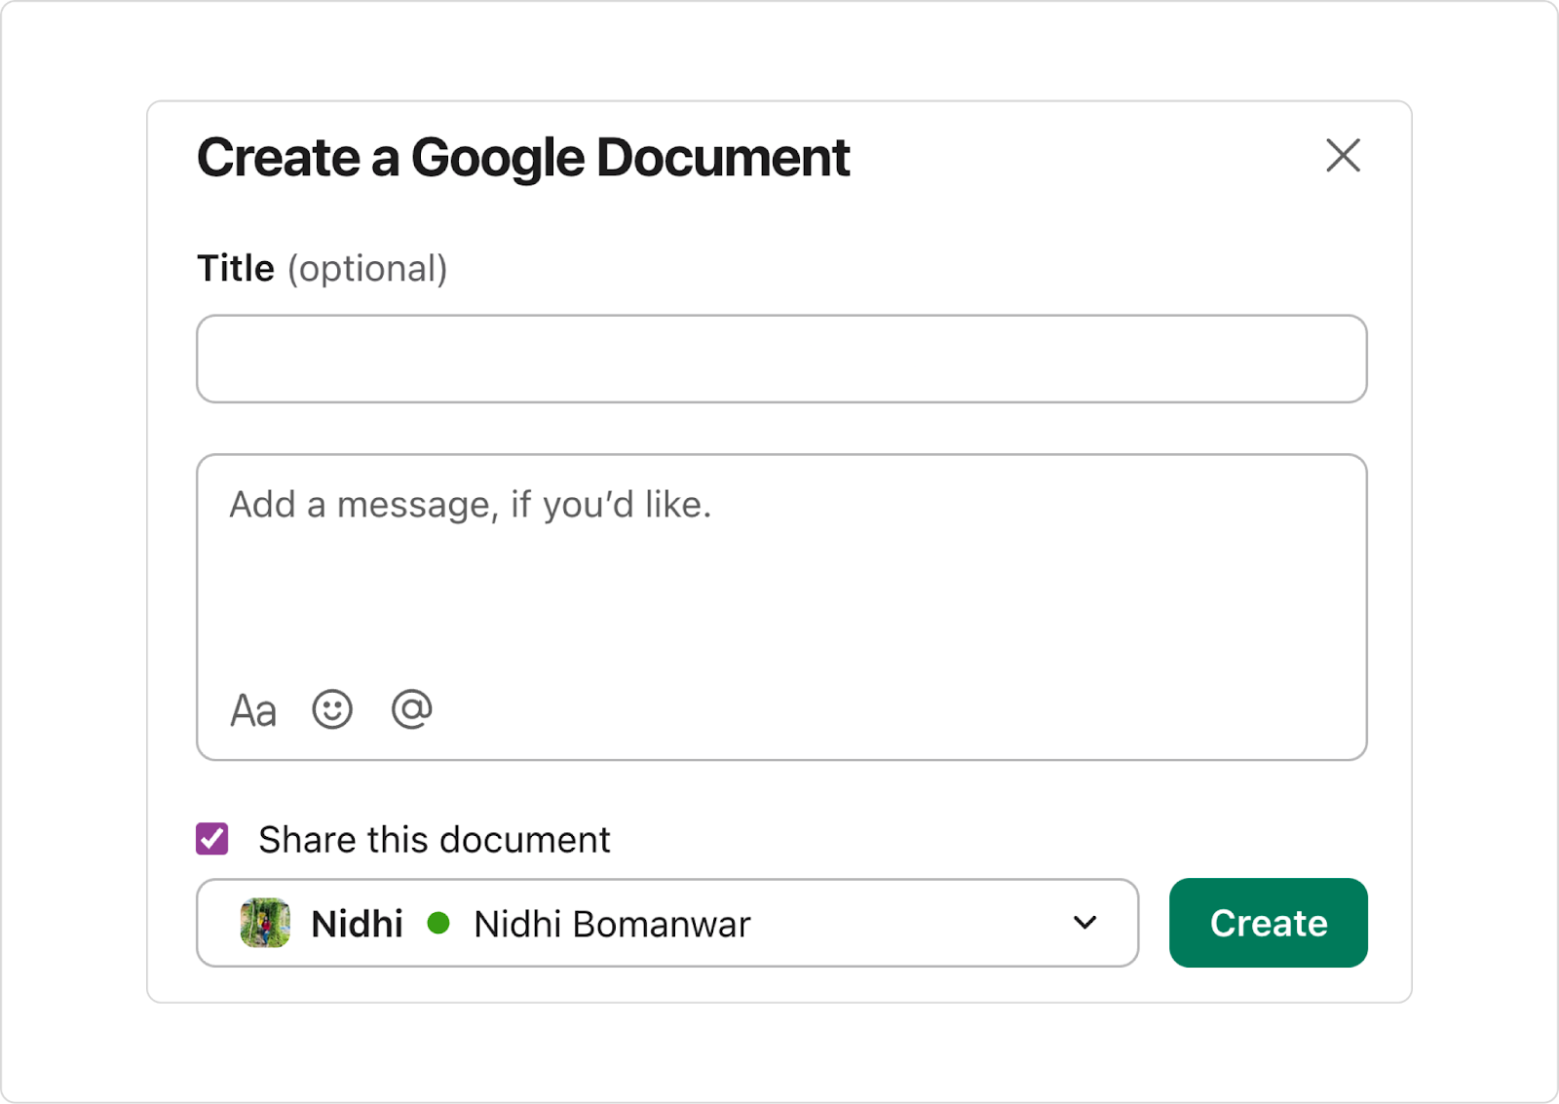Screen dimensions: 1559x1104
Task: Click the 'Share this document' label
Action: click(435, 839)
